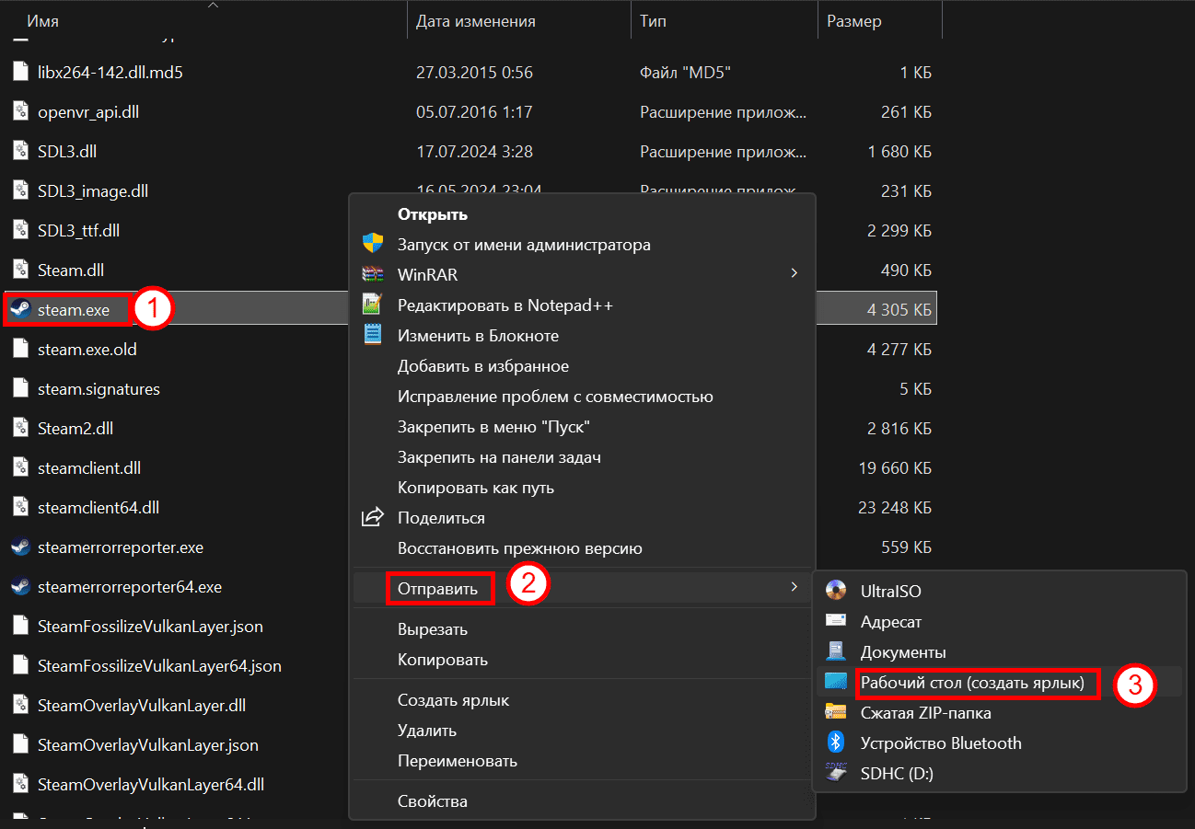The image size is (1195, 829).
Task: Choose Рабочий стол (создать ярлык)
Action: pyautogui.click(x=972, y=683)
